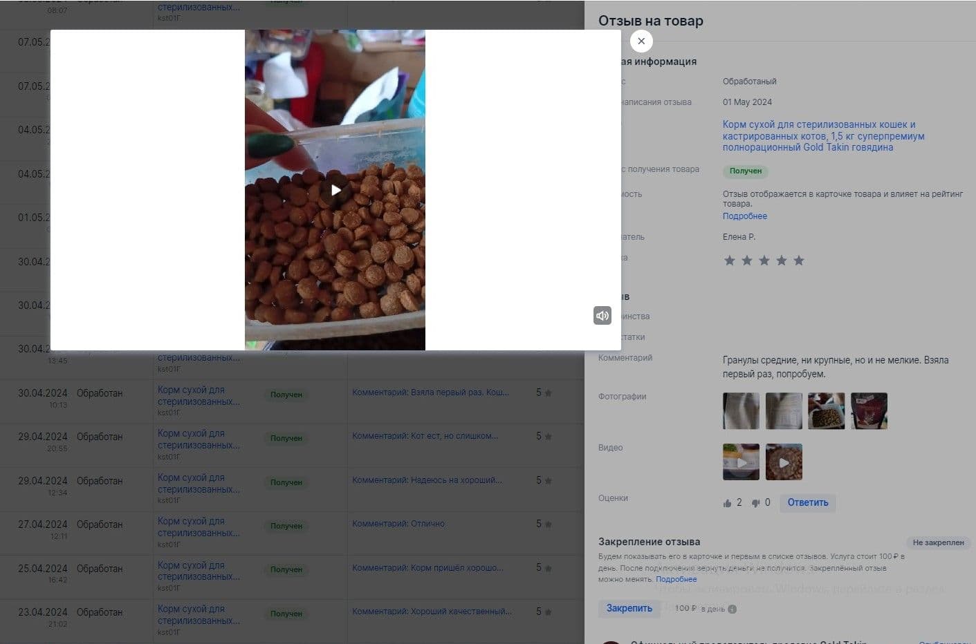976x644 pixels.
Task: Open review comment 'Взяла первый раз. Кош...'
Action: [x=430, y=392]
